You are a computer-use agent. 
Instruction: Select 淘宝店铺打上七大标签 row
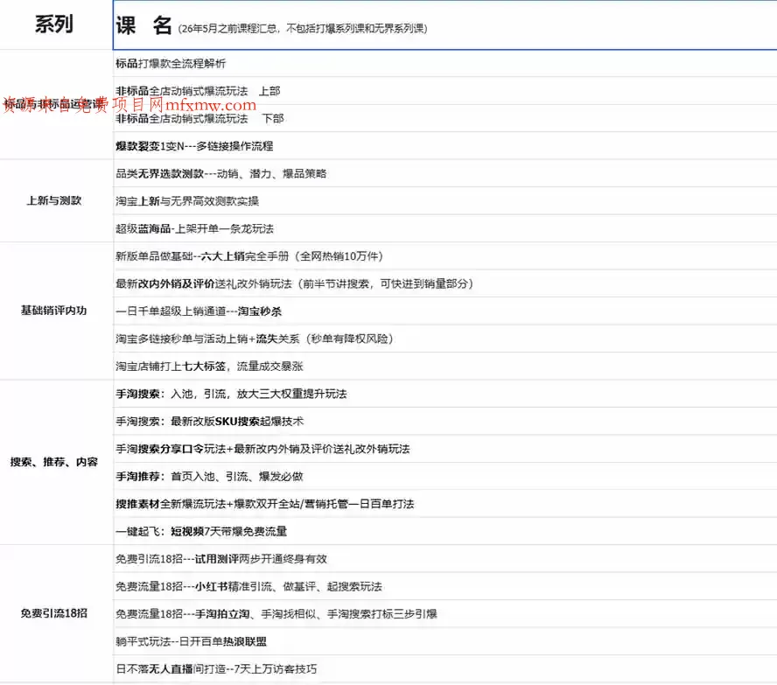(445, 367)
